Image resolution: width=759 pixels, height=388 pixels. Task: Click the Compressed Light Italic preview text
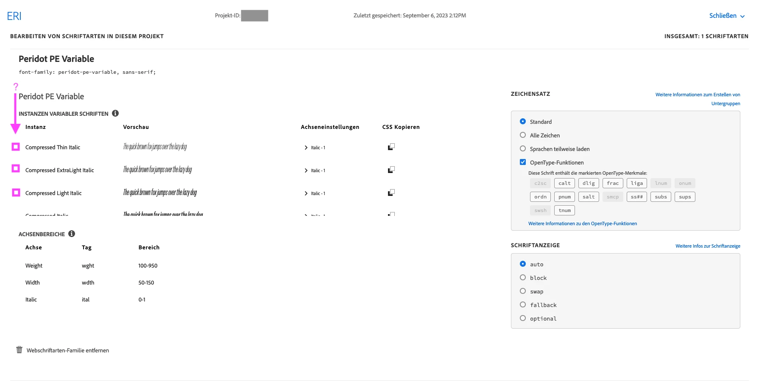click(160, 193)
